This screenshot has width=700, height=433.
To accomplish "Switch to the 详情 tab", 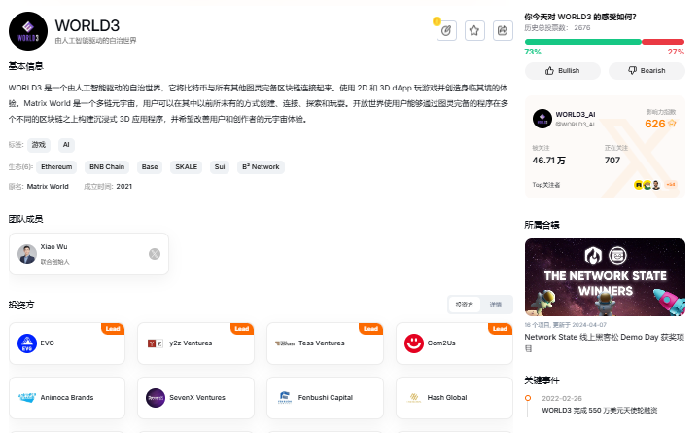I will pos(496,305).
